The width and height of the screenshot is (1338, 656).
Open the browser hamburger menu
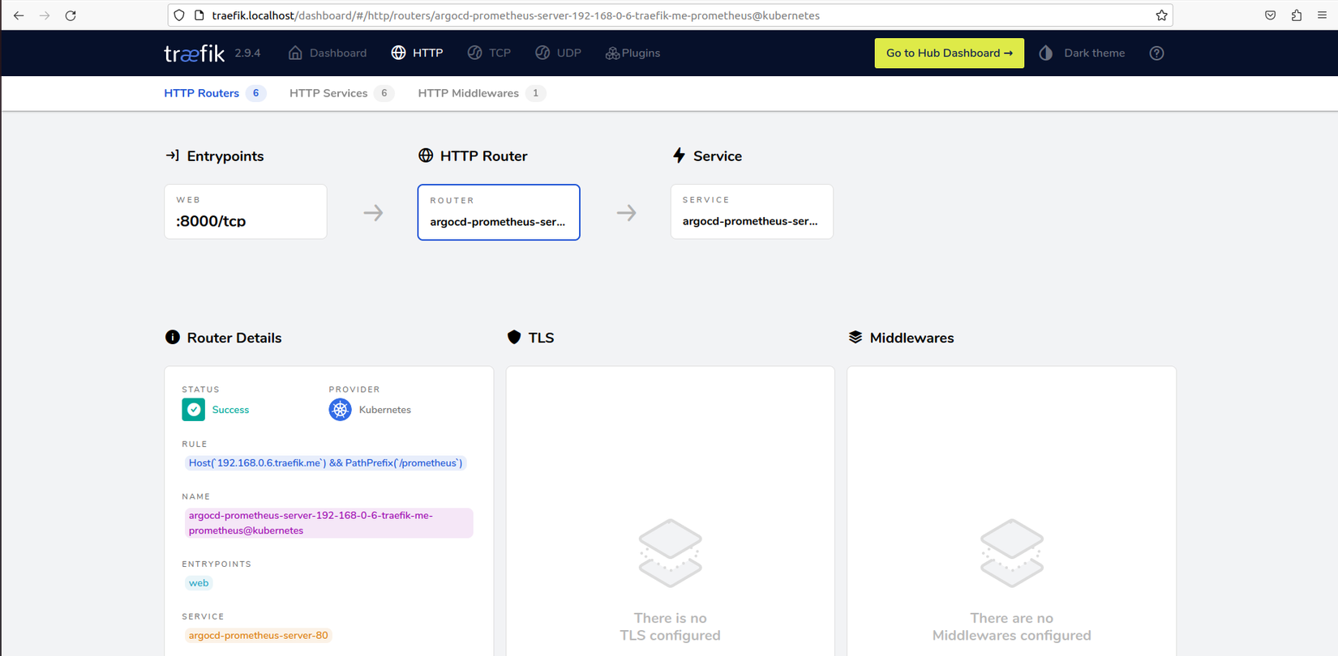click(1322, 15)
